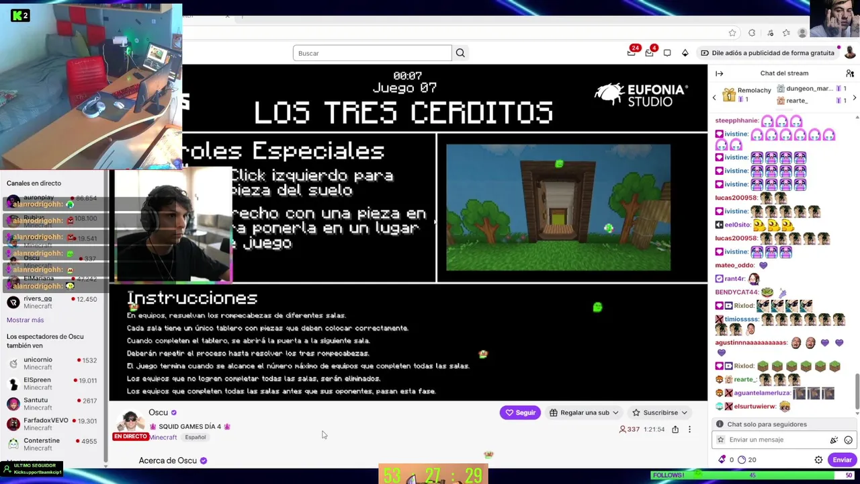This screenshot has height=484, width=860.
Task: Open rivers_gg channel in sidebar
Action: pos(52,302)
